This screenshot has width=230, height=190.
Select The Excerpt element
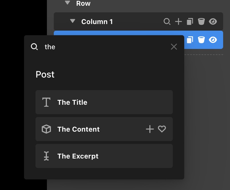pyautogui.click(x=104, y=156)
